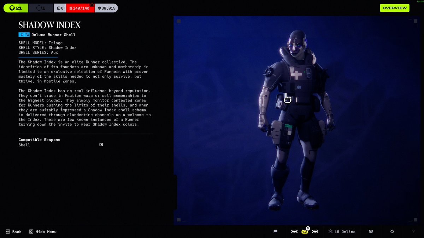
Task: Open the runner level 21 badge
Action: (x=16, y=8)
